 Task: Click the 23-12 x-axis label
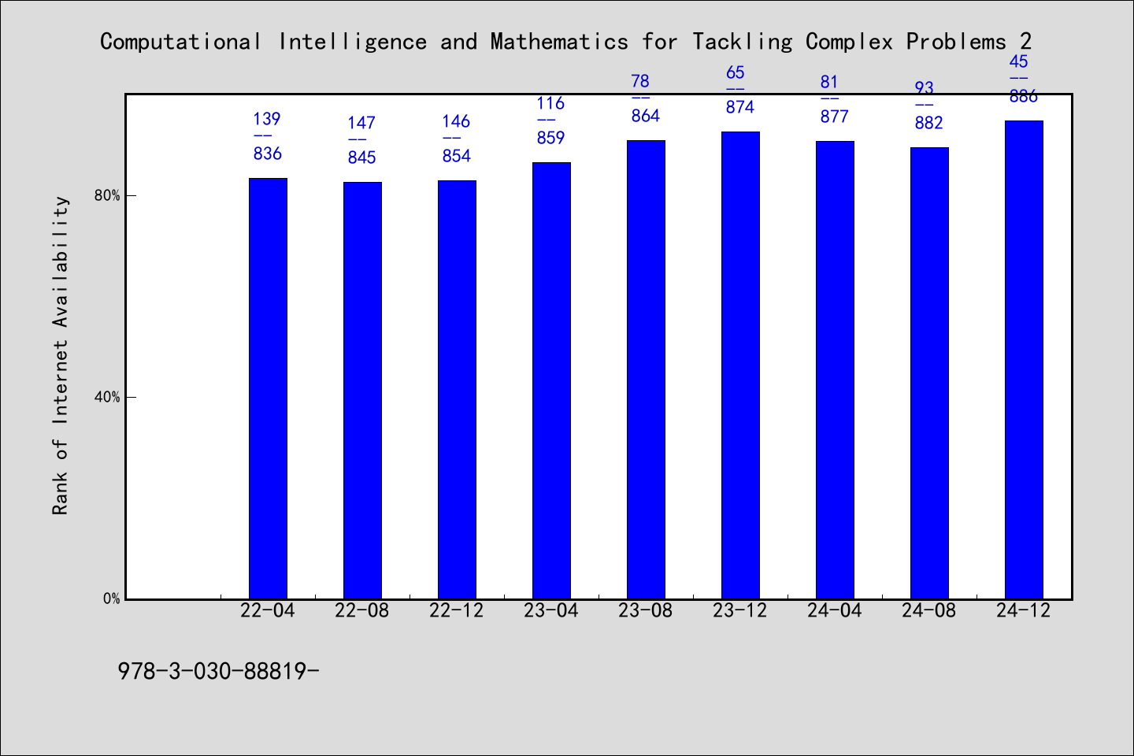[740, 611]
